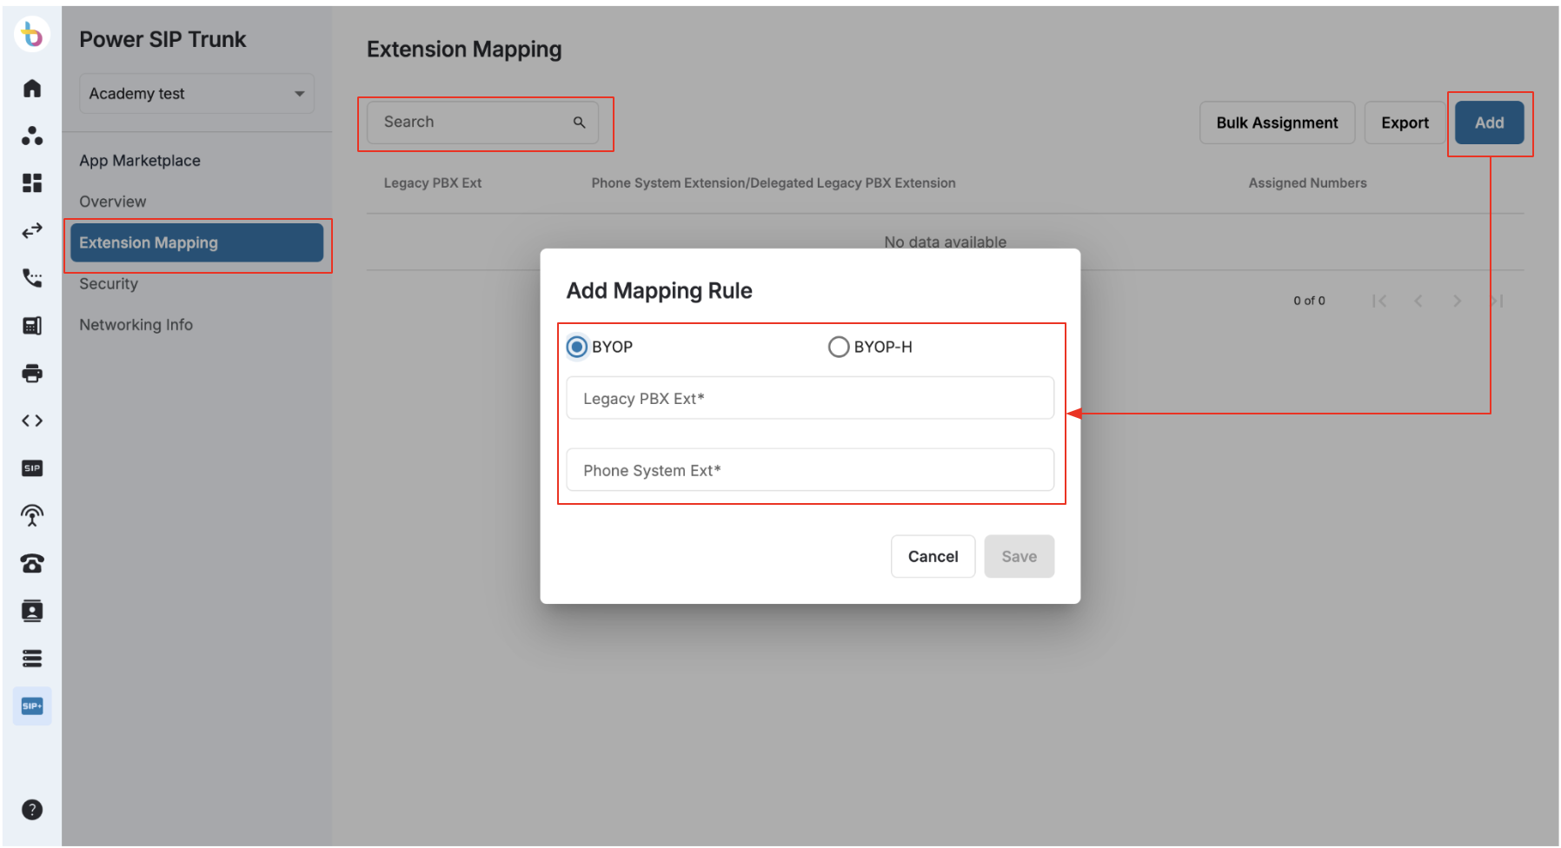
Task: Expand the Academy test dropdown
Action: pos(196,93)
